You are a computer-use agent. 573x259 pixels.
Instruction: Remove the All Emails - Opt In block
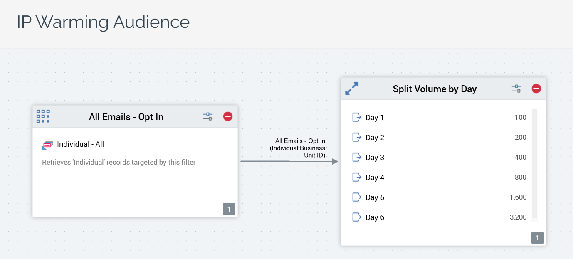tap(227, 116)
